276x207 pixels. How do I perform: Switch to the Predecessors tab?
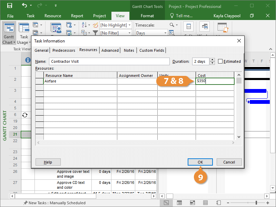point(63,50)
